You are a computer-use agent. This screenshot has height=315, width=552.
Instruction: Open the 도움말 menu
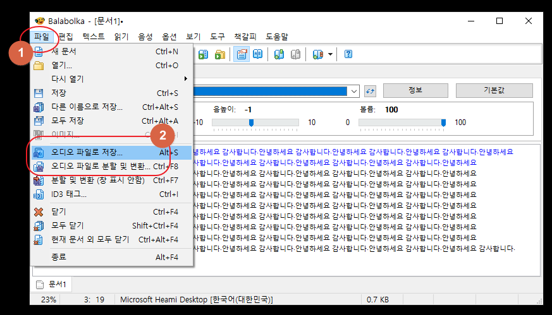pyautogui.click(x=277, y=37)
